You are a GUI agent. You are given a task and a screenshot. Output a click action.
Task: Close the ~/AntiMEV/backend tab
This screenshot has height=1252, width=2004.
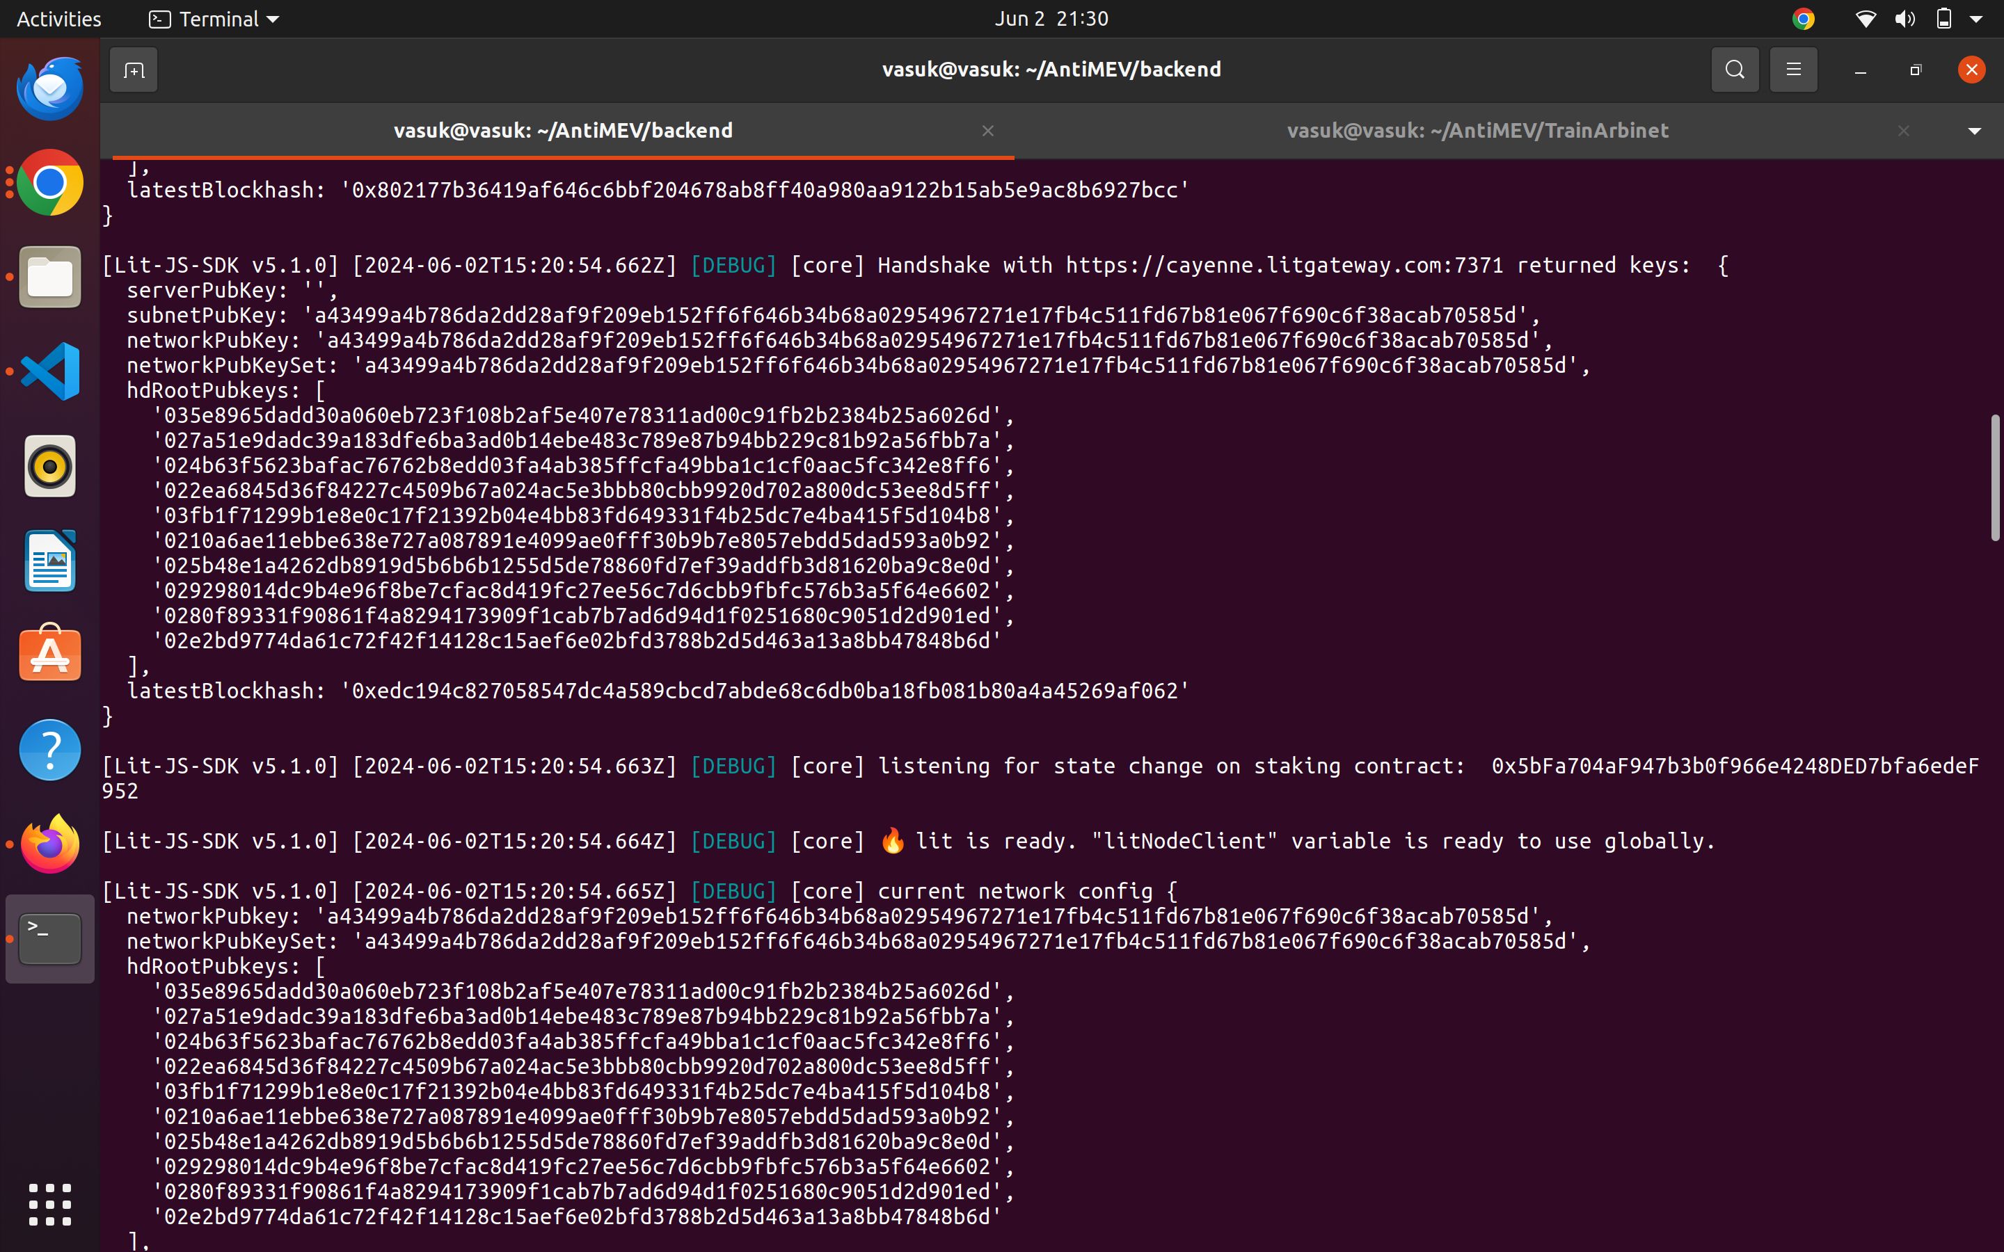coord(988,131)
